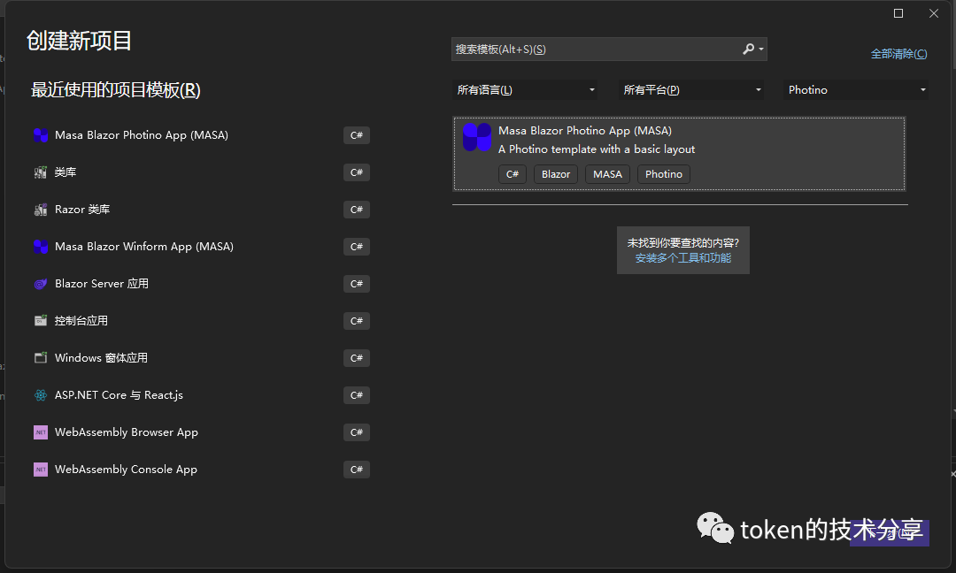The height and width of the screenshot is (573, 956).
Task: Click the class library (类库) icon
Action: tap(40, 172)
